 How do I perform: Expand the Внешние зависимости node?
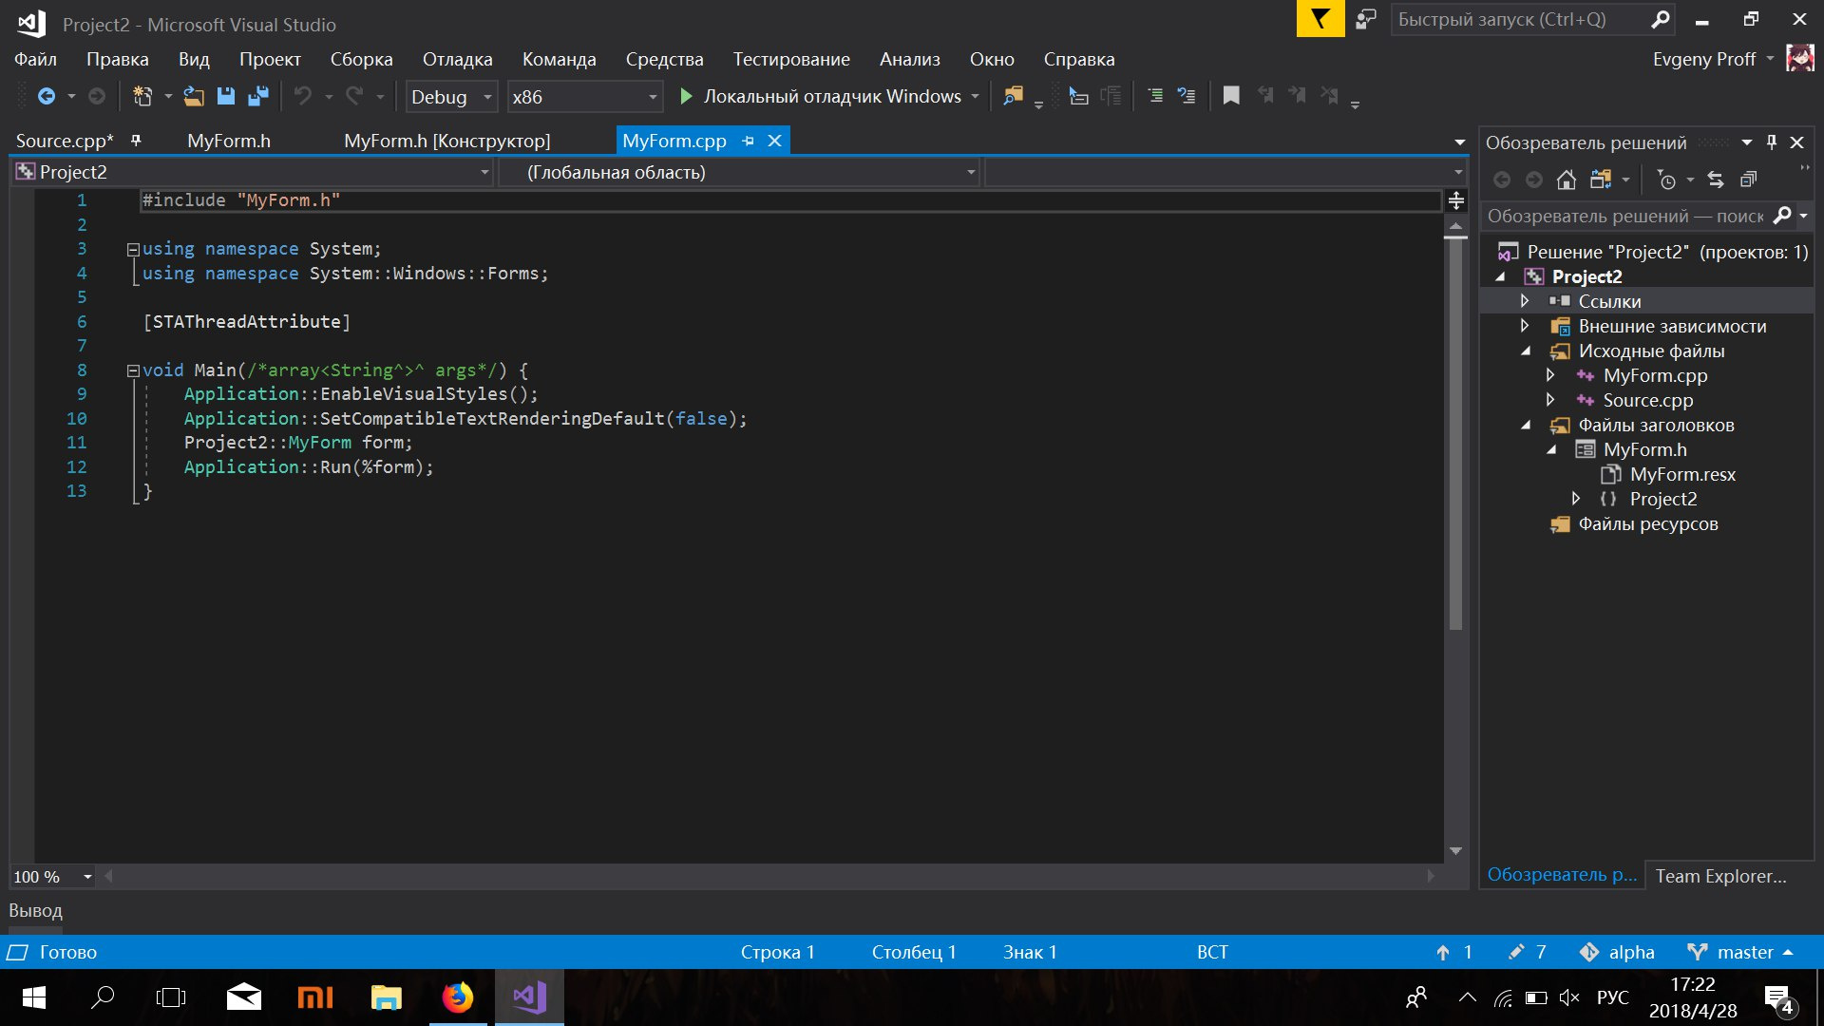pos(1525,325)
